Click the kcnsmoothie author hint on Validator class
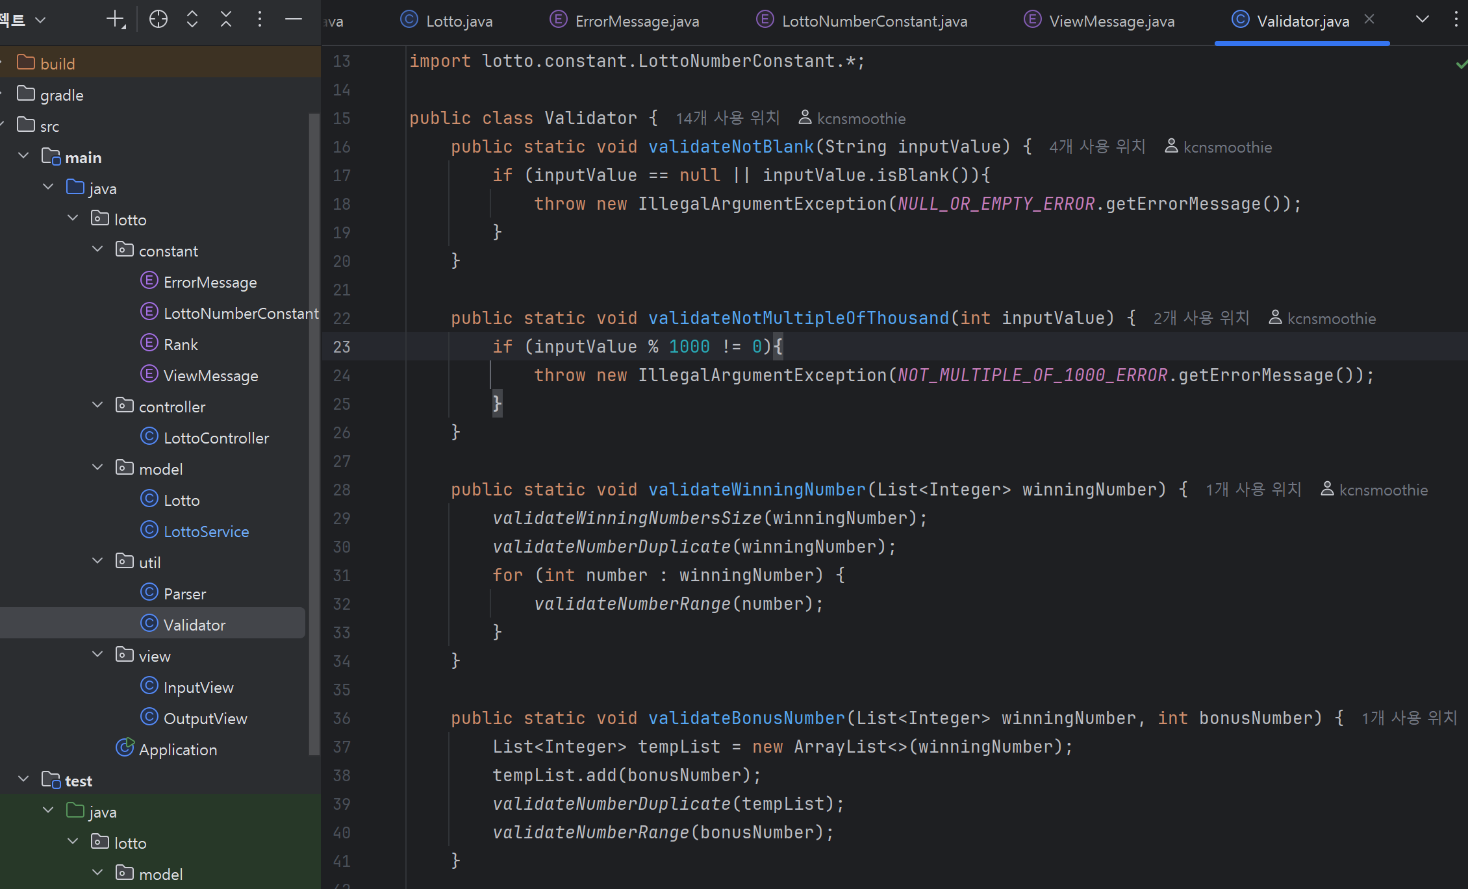 [x=860, y=118]
